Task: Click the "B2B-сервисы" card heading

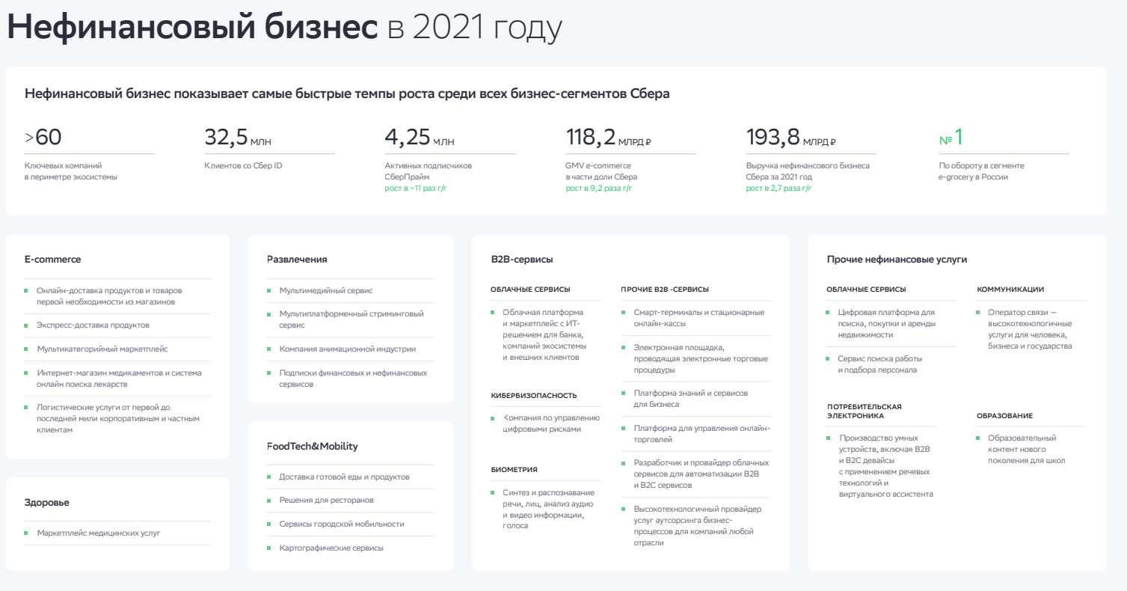Action: [x=522, y=260]
